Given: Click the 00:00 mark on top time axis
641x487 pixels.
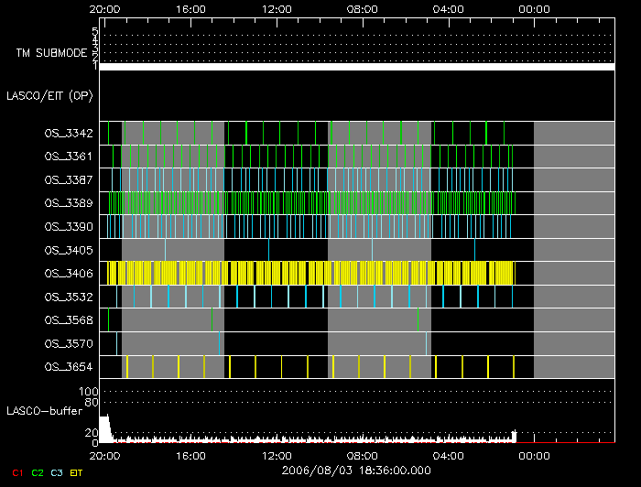Looking at the screenshot, I should pyautogui.click(x=534, y=9).
